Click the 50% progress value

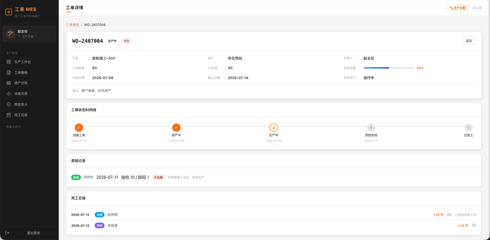coord(420,68)
